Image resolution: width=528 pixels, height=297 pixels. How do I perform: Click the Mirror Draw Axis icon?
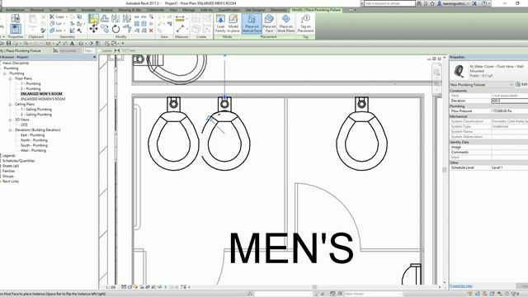126,18
